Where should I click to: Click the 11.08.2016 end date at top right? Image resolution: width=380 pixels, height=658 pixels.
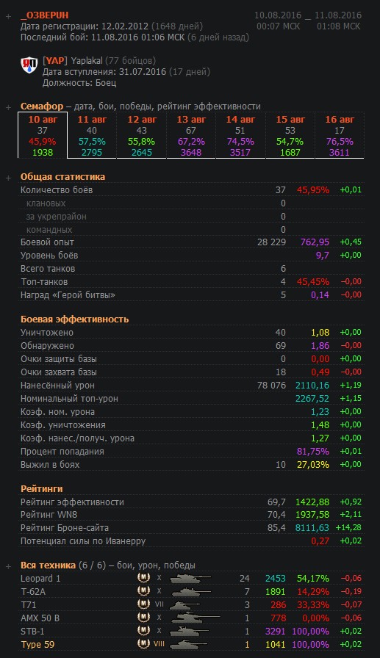click(338, 15)
